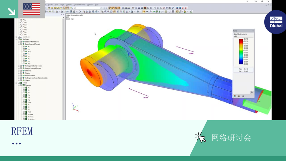Viewport: 286px width, 161px height.
Task: Select the uZ deformation radio button
Action: (21, 27)
